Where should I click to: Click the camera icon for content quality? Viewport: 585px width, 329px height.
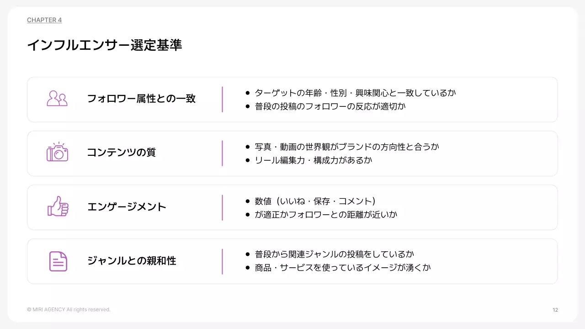[x=57, y=152]
